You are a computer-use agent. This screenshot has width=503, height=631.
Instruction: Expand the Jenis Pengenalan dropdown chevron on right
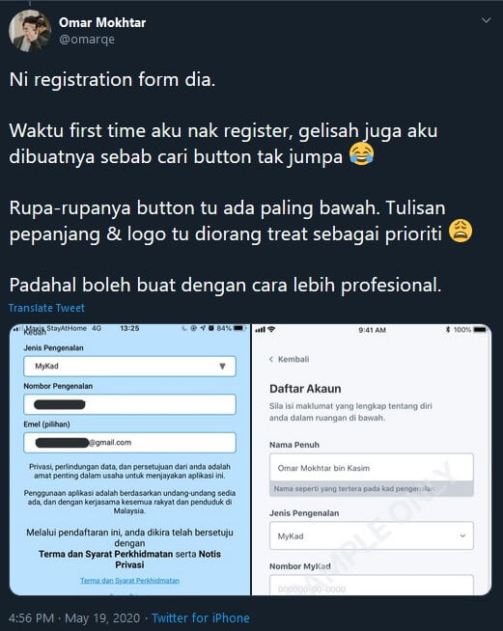[x=462, y=535]
